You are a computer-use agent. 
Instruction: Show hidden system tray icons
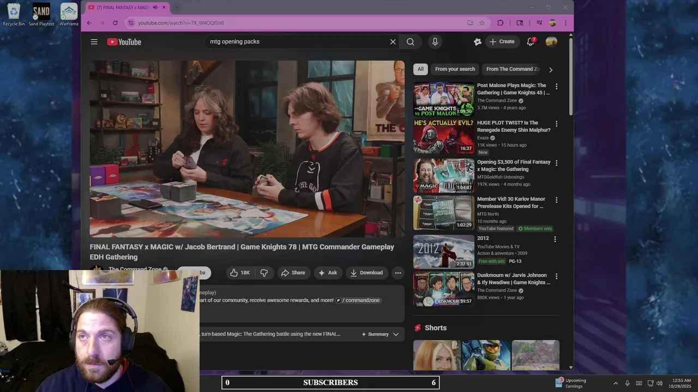(x=616, y=383)
